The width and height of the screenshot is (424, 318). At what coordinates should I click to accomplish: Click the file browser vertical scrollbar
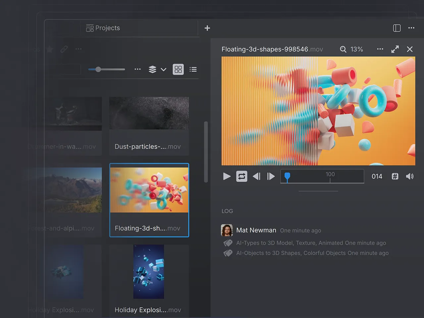point(206,152)
